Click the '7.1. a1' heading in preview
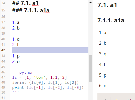Screen dimensions: 135x100 click(x=107, y=5)
